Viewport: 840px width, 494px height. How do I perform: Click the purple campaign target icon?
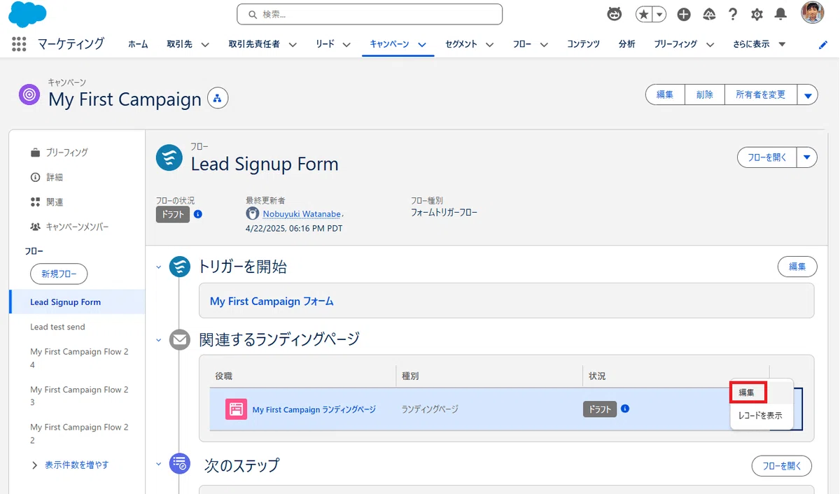[x=29, y=94]
